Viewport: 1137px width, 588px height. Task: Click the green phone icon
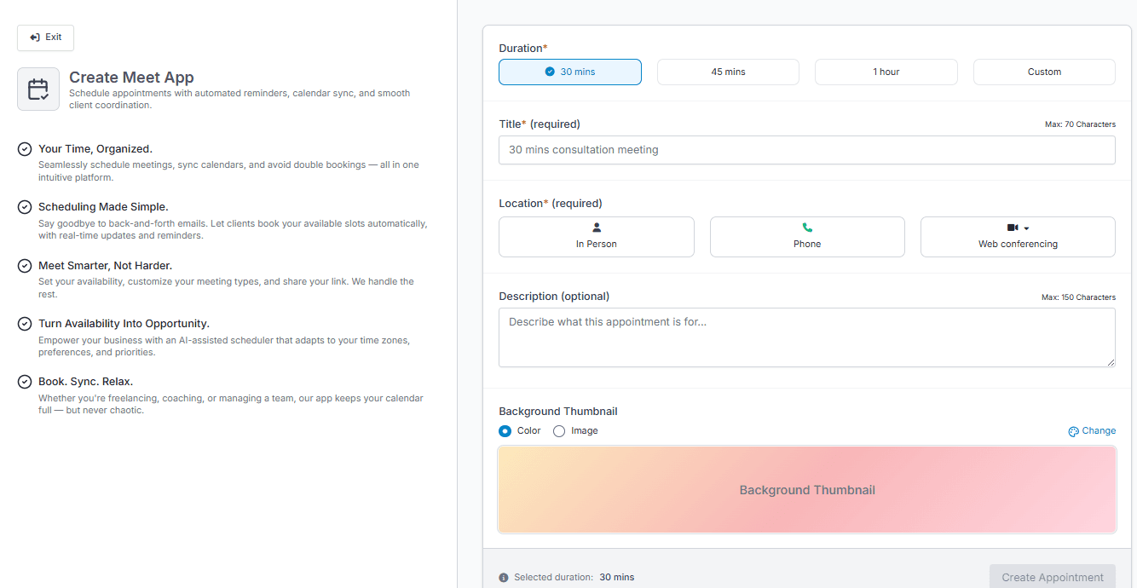pos(807,228)
